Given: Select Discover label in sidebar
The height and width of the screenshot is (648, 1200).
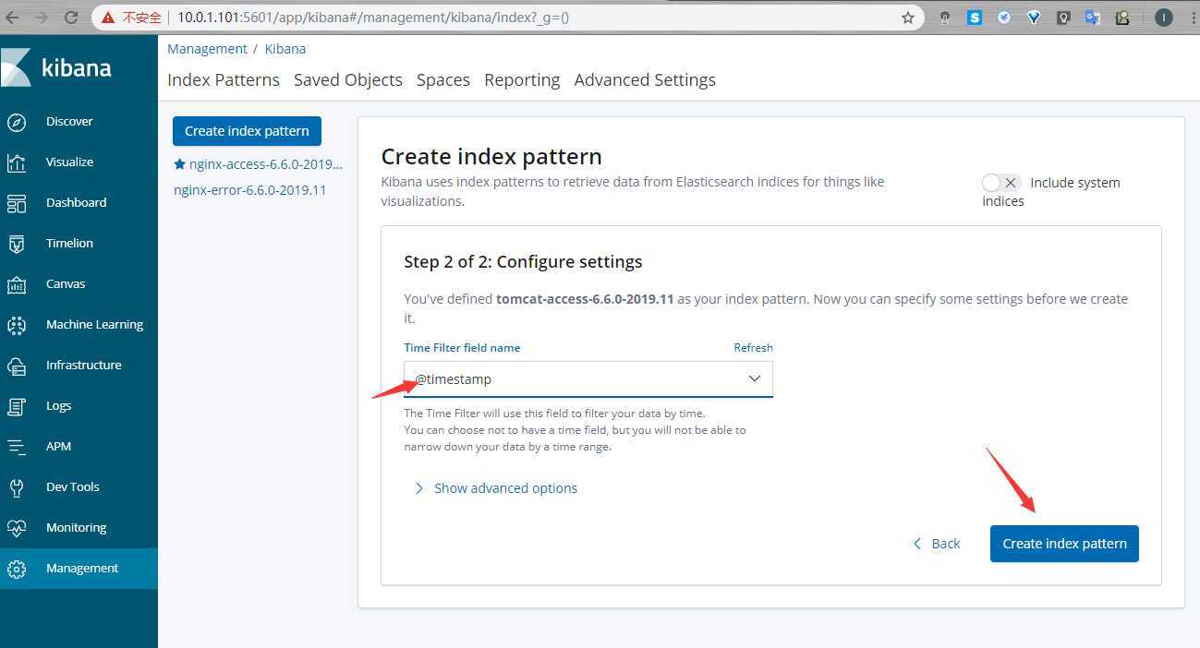Looking at the screenshot, I should [69, 122].
